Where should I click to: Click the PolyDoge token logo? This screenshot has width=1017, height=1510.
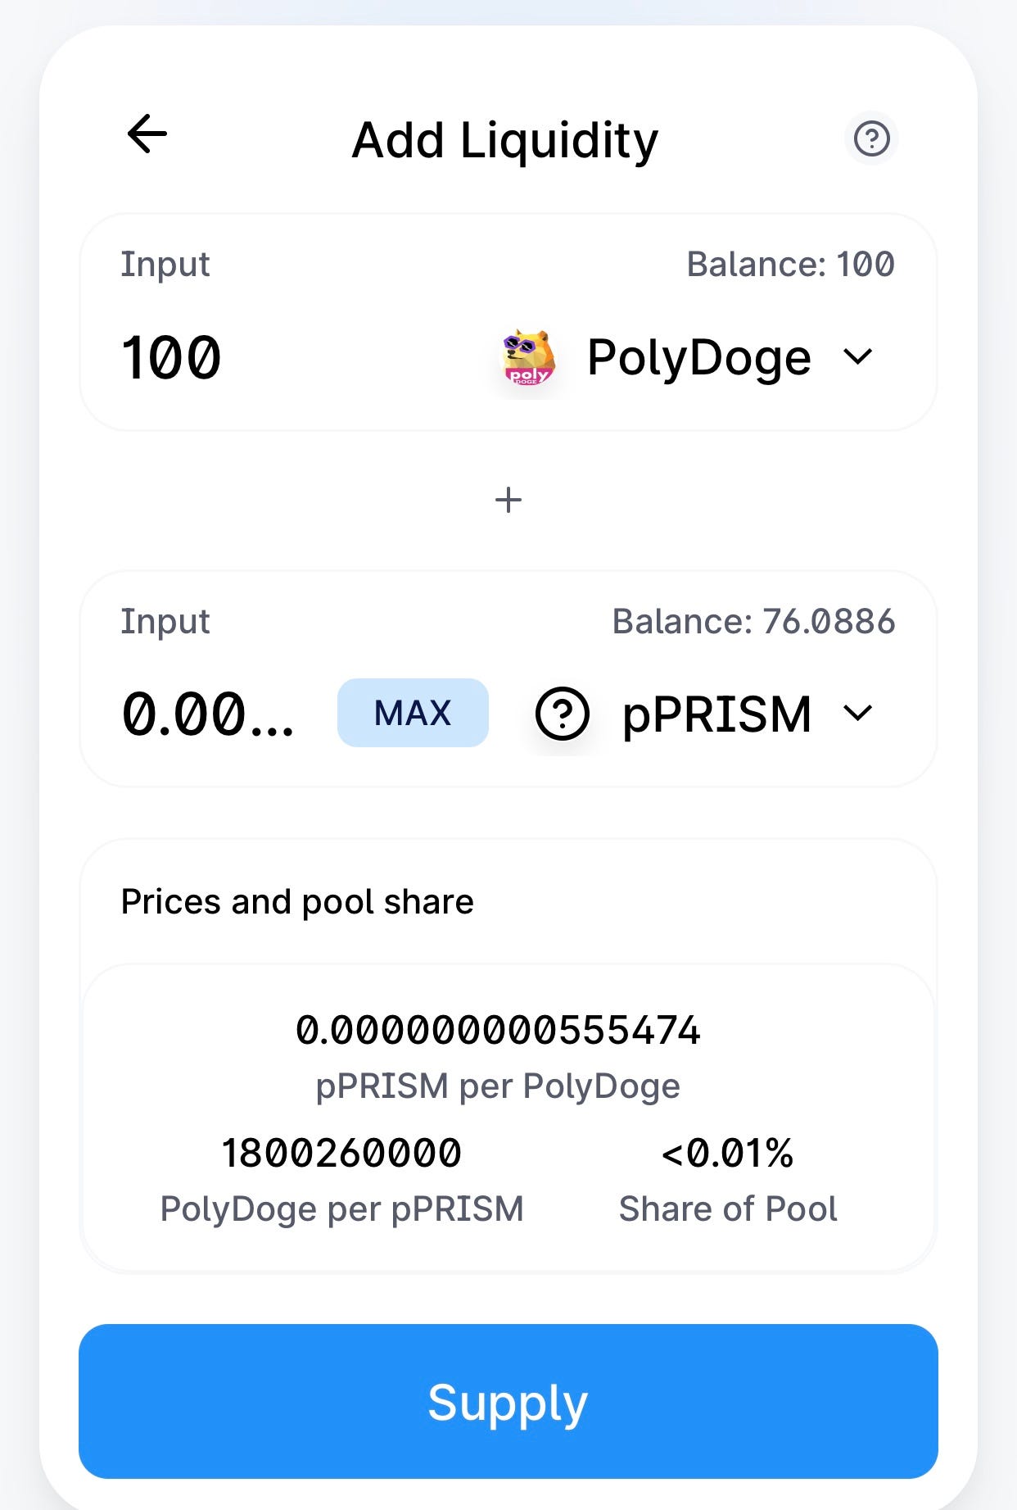(528, 358)
